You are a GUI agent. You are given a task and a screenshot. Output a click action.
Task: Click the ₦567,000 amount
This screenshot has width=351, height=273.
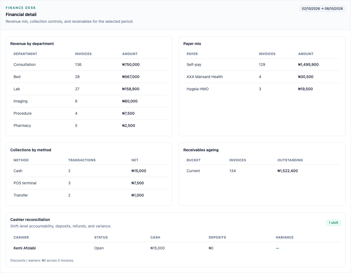131,77
